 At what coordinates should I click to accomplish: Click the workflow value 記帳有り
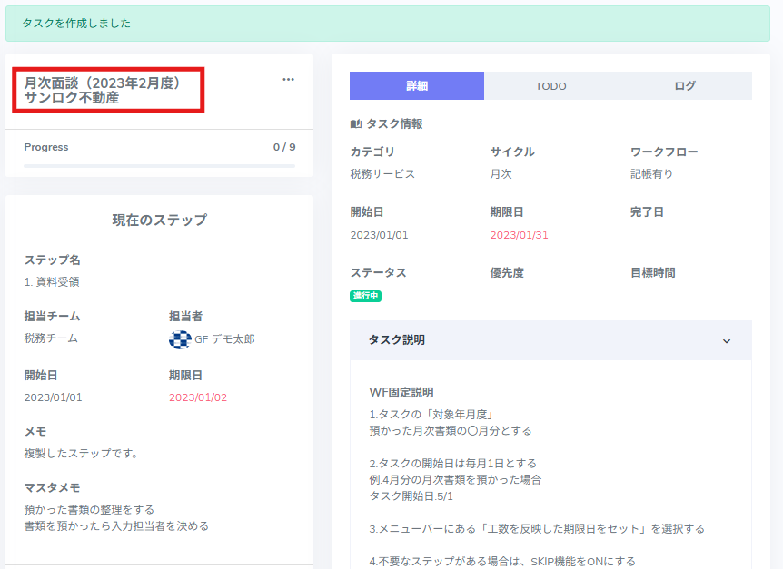[652, 174]
